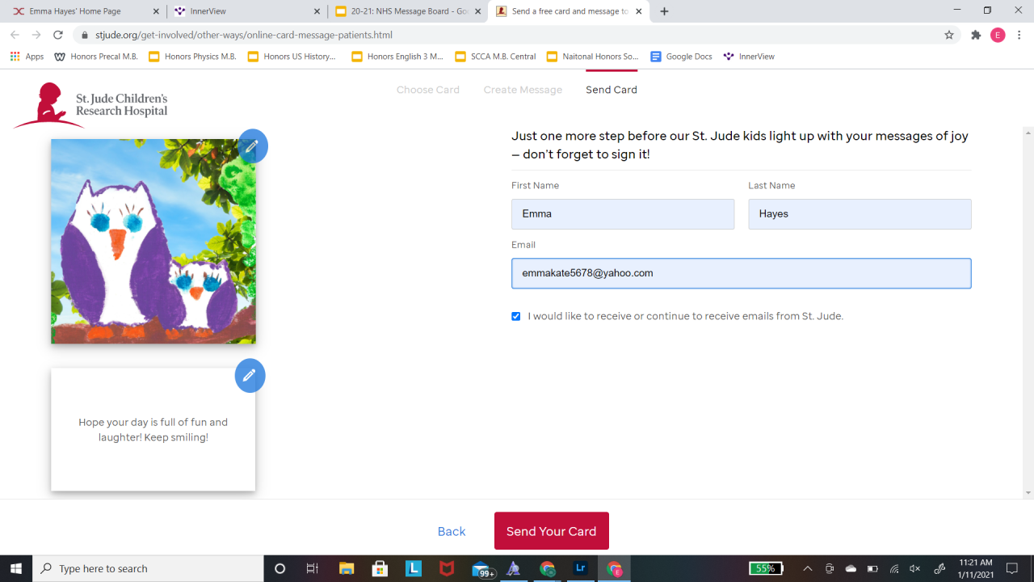Click the Back link
Viewport: 1034px width, 582px height.
[x=452, y=531]
